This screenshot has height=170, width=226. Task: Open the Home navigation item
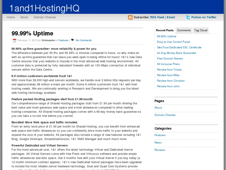[11, 17]
